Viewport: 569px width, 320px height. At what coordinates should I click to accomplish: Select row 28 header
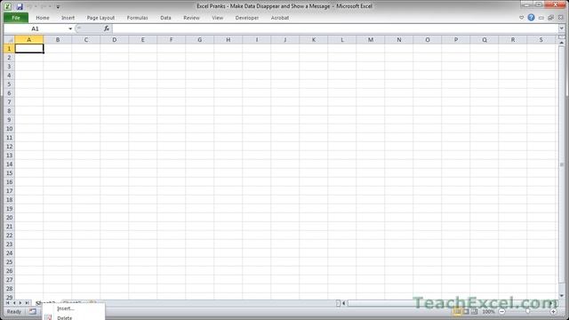(10, 288)
